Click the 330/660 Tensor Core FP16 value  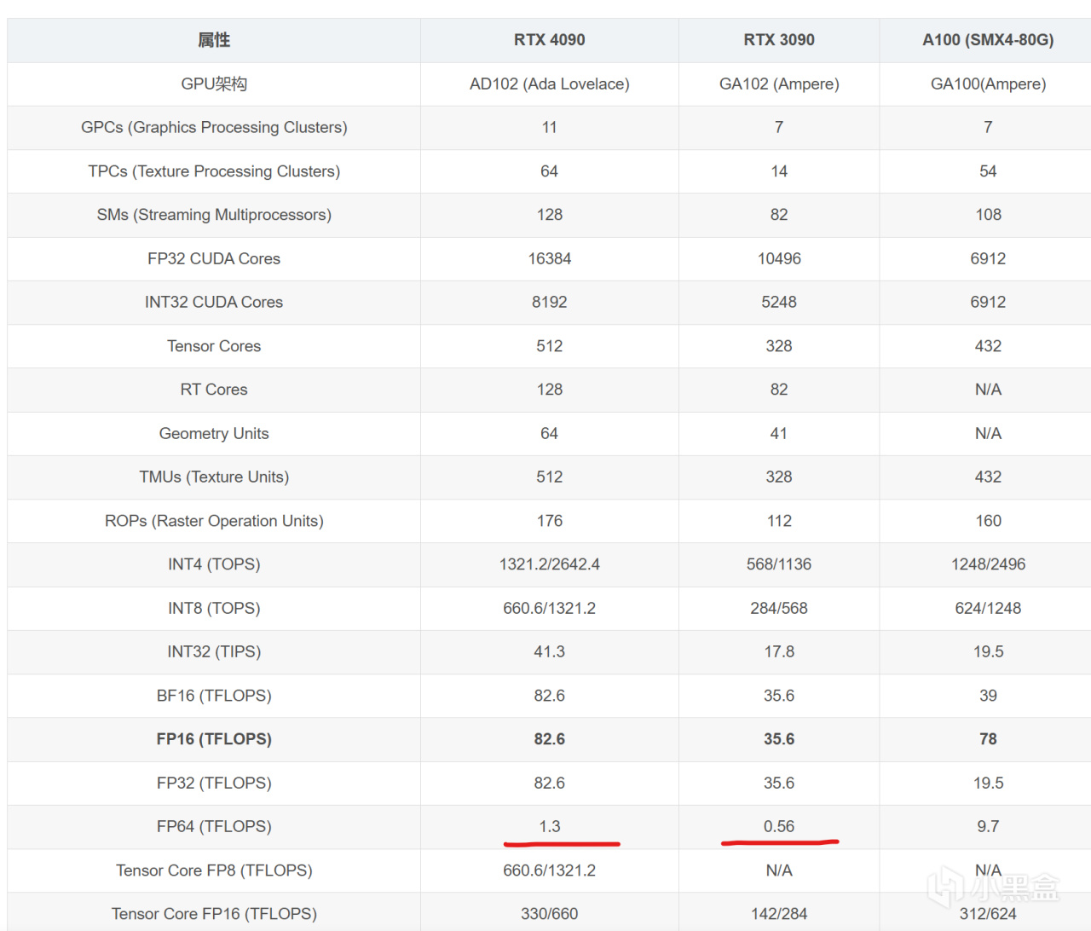coord(549,914)
